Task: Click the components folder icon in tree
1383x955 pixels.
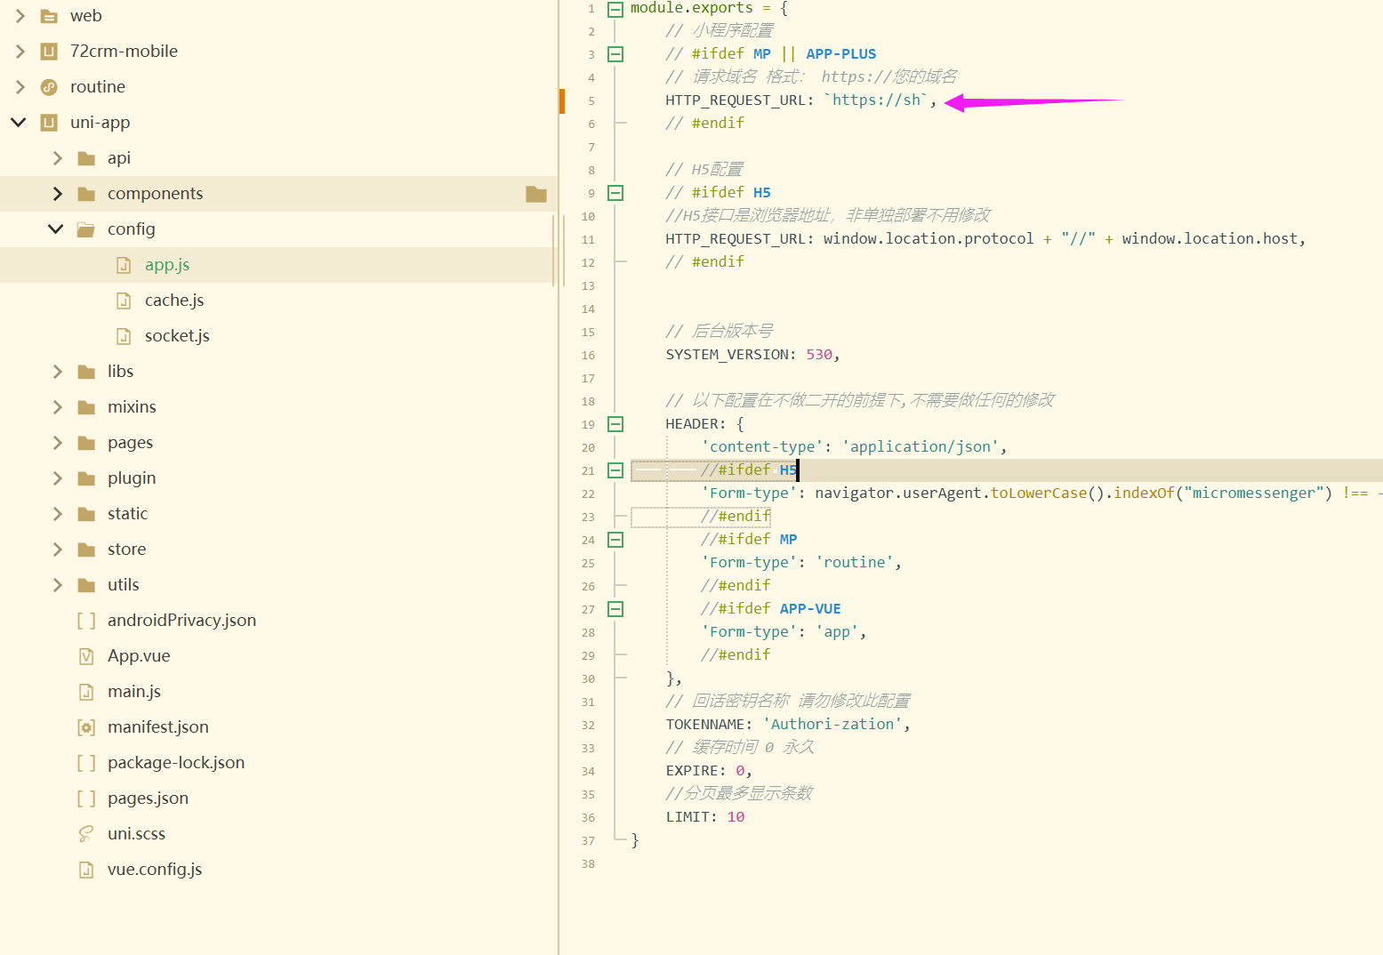Action: (x=86, y=194)
